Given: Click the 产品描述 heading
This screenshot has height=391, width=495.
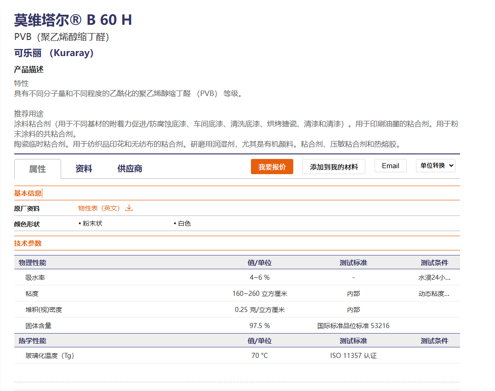Looking at the screenshot, I should [29, 69].
